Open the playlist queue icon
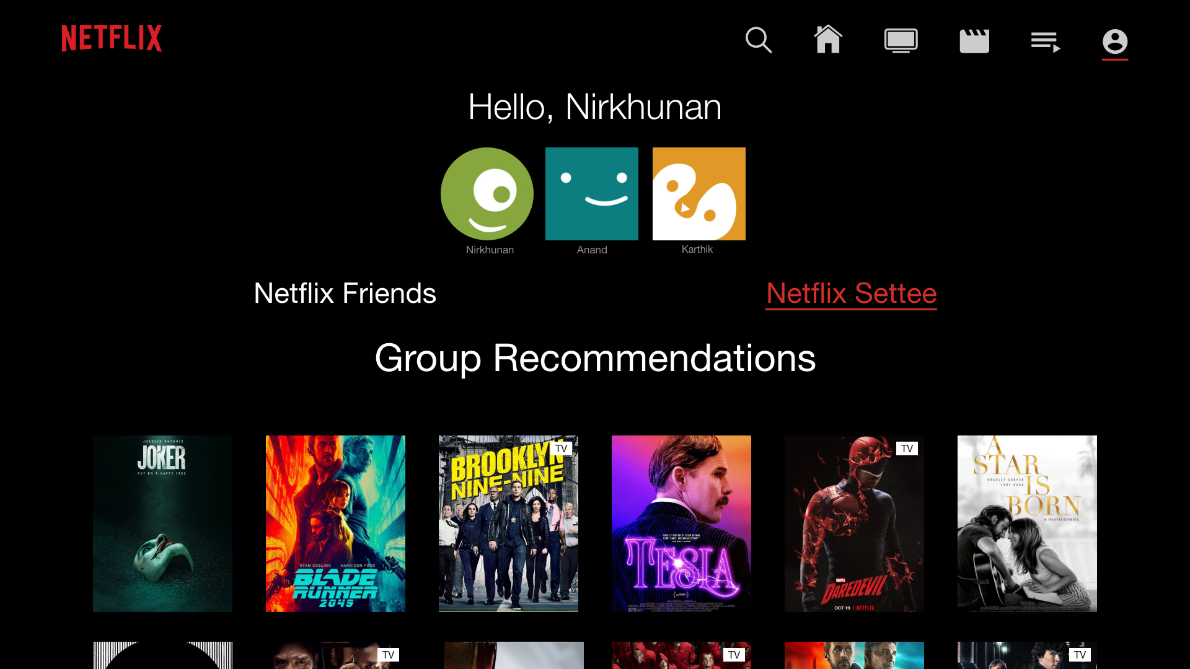Image resolution: width=1190 pixels, height=669 pixels. click(1046, 42)
